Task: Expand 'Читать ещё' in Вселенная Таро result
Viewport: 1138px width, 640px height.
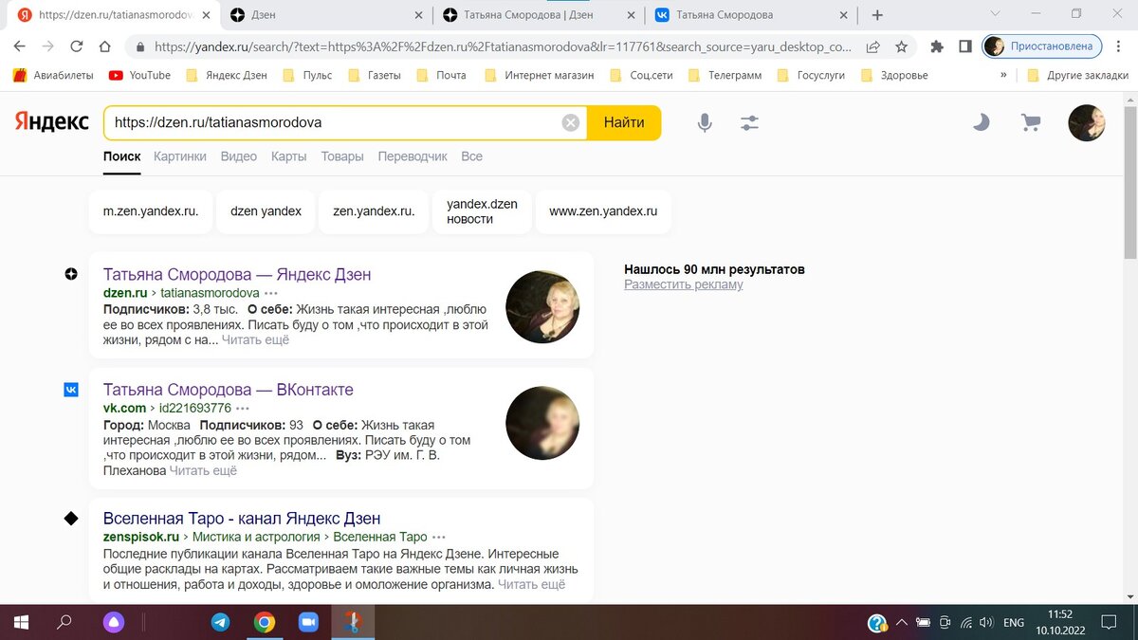Action: point(531,584)
